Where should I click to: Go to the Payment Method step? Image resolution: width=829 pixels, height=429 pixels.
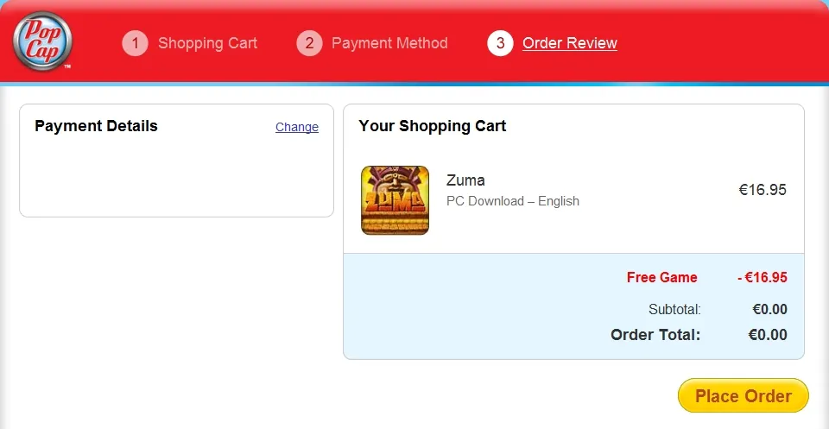[x=389, y=43]
